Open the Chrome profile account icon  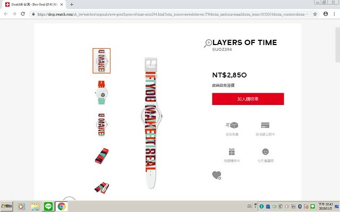pyautogui.click(x=326, y=14)
